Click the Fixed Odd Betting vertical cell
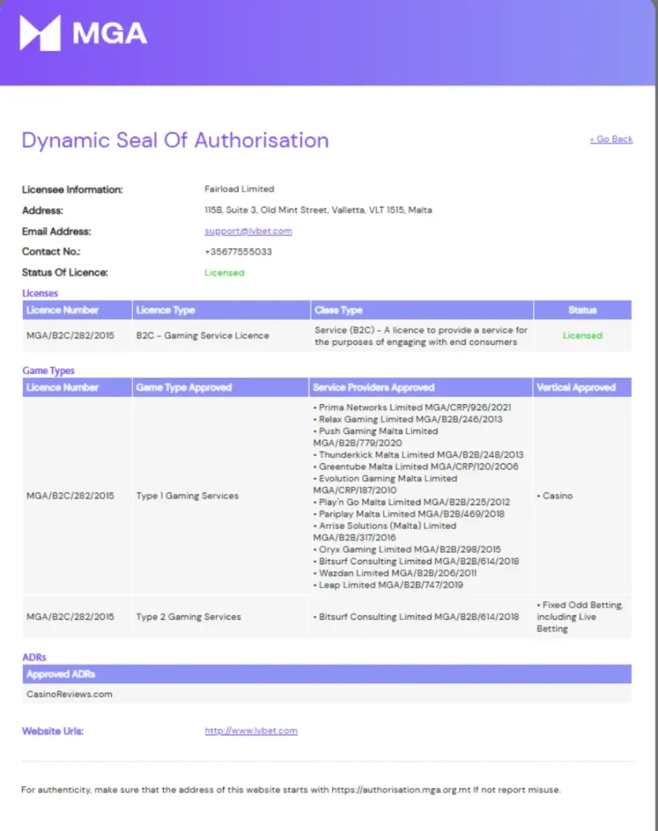Screen dimensions: 658x831 point(579,617)
